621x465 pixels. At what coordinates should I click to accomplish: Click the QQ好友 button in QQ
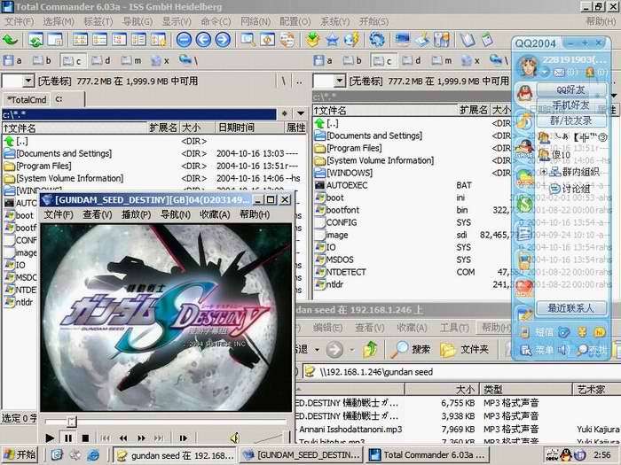point(571,89)
